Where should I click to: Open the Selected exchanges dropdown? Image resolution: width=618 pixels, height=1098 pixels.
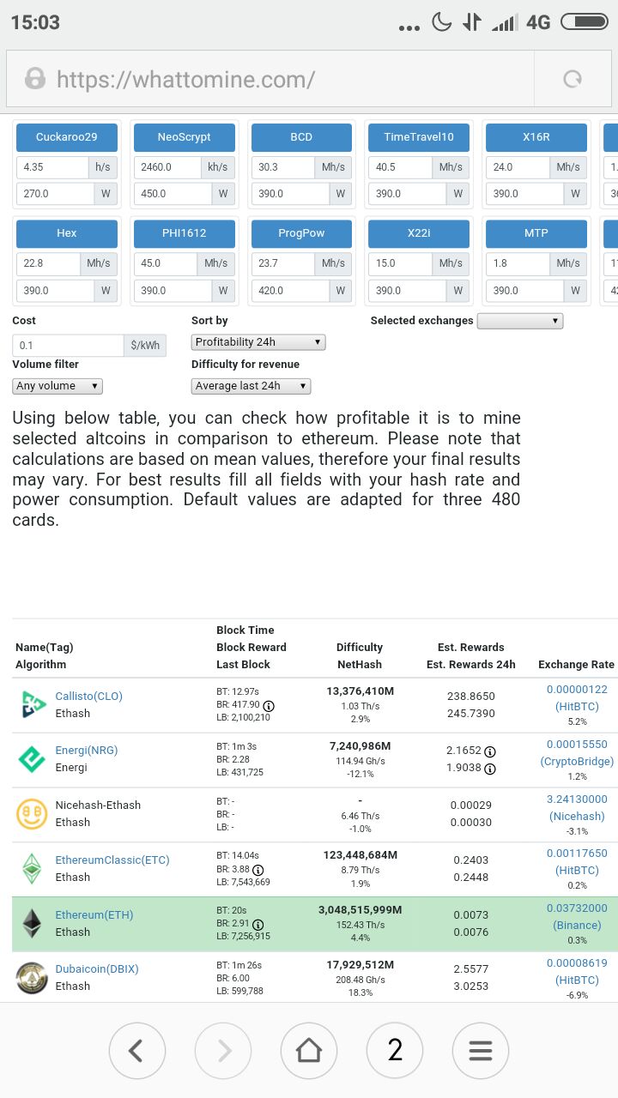(520, 321)
